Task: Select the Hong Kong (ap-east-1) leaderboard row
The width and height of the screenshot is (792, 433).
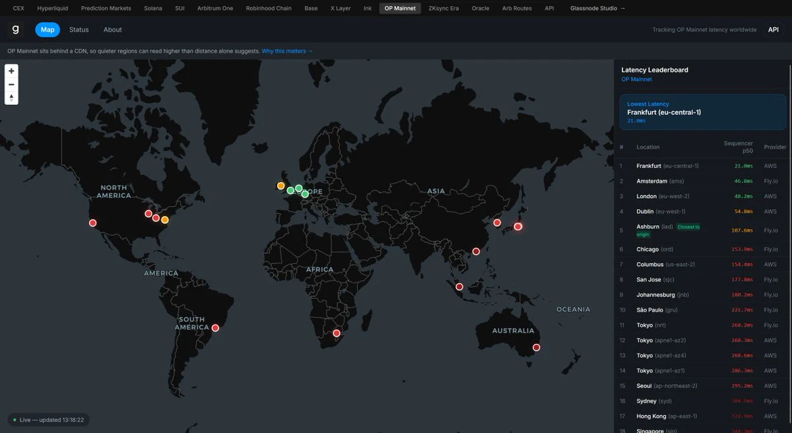Action: (702, 416)
